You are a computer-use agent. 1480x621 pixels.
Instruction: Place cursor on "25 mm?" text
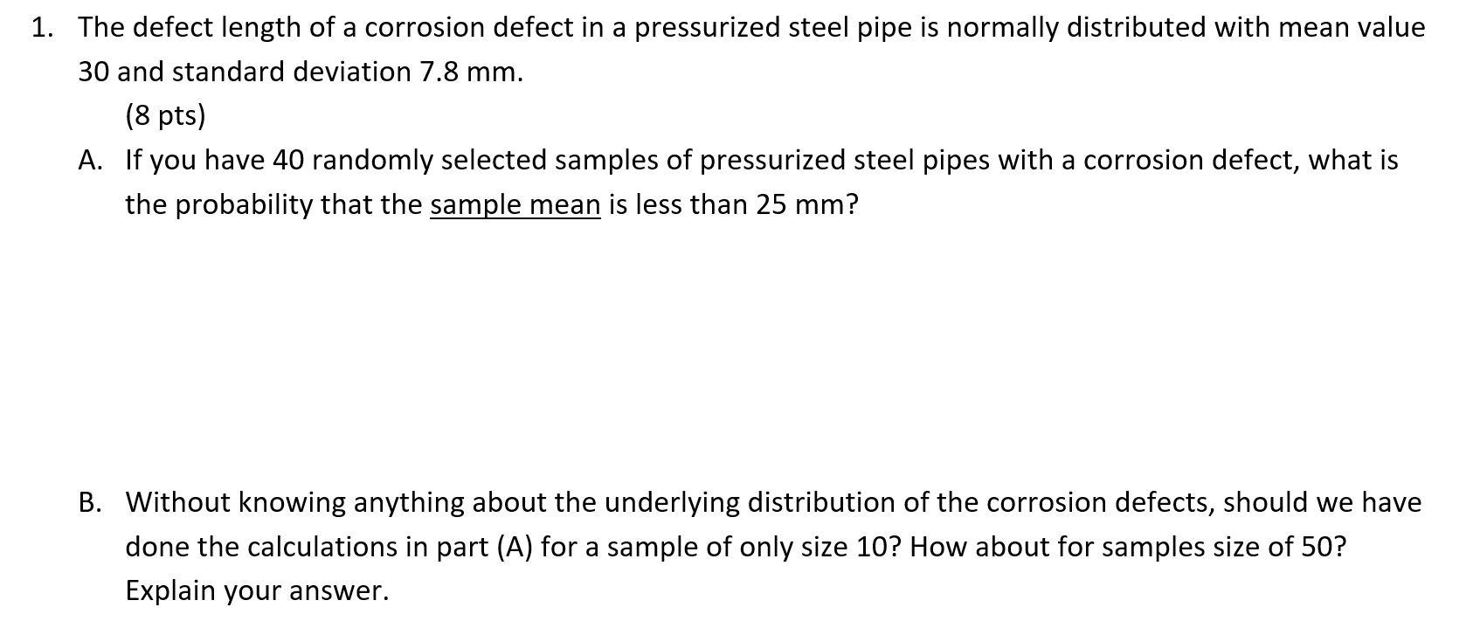point(807,204)
